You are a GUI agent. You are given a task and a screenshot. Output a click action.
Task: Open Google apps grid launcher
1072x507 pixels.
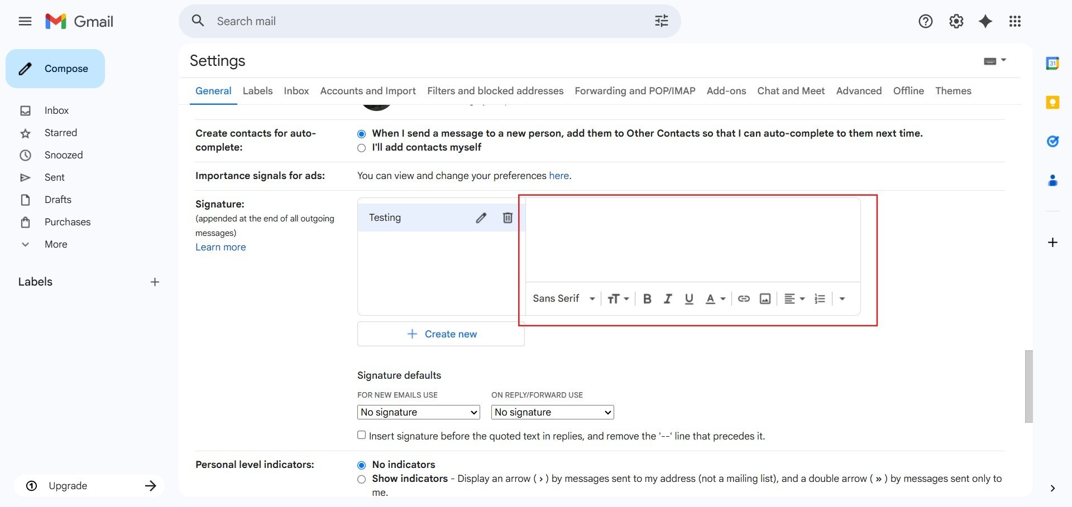tap(1014, 21)
